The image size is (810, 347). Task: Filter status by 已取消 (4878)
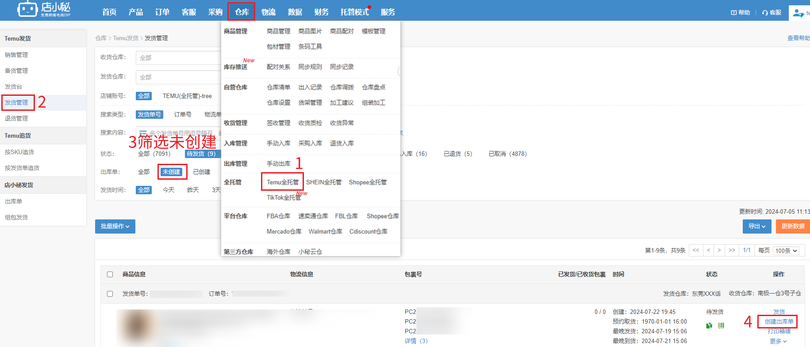pyautogui.click(x=507, y=154)
